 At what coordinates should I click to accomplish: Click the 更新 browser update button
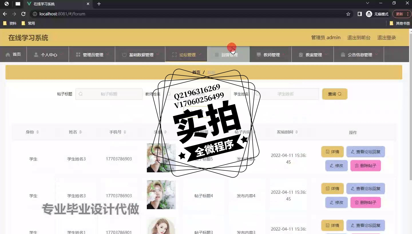402,14
